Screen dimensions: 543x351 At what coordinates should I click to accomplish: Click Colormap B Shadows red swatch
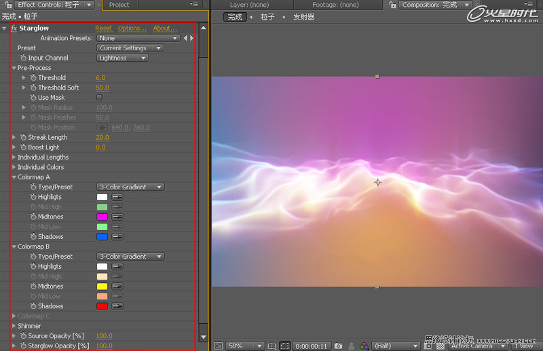pos(102,306)
